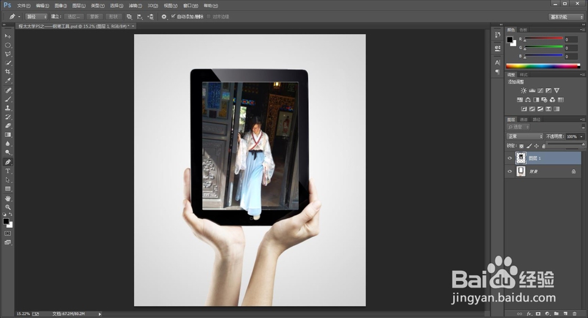588x318 pixels.
Task: Toggle lock position
Action: point(536,146)
